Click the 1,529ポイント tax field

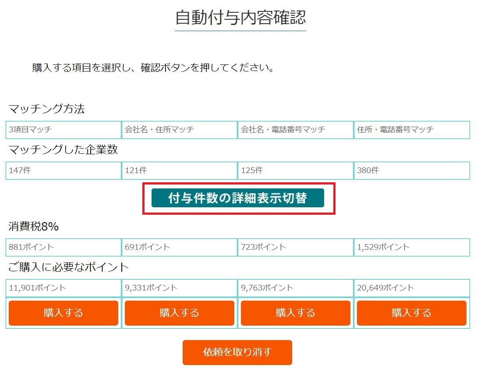411,247
